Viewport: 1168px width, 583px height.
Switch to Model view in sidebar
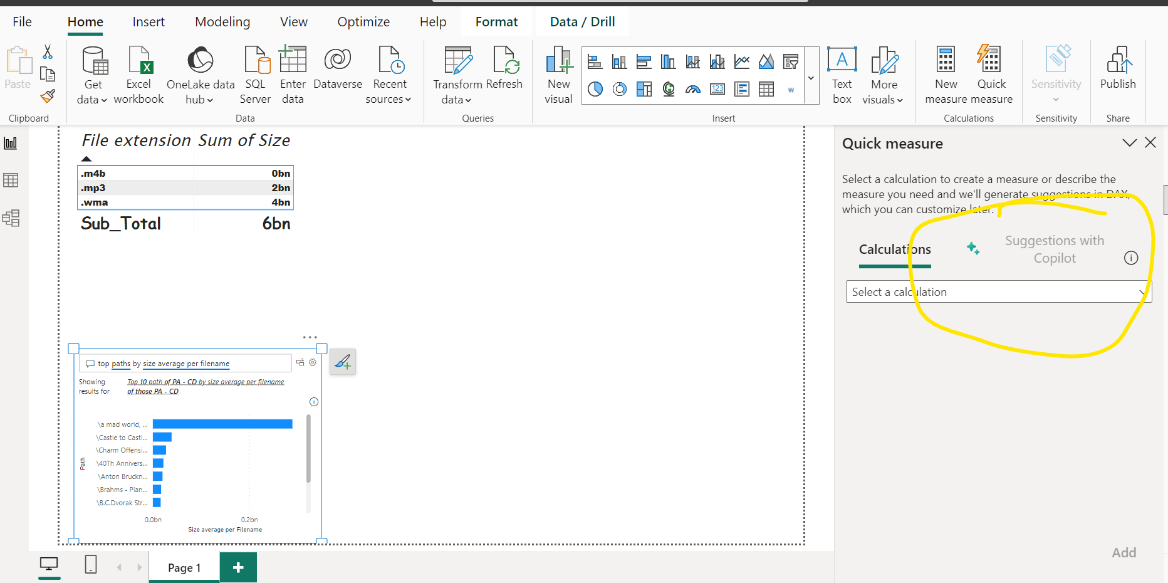11,218
